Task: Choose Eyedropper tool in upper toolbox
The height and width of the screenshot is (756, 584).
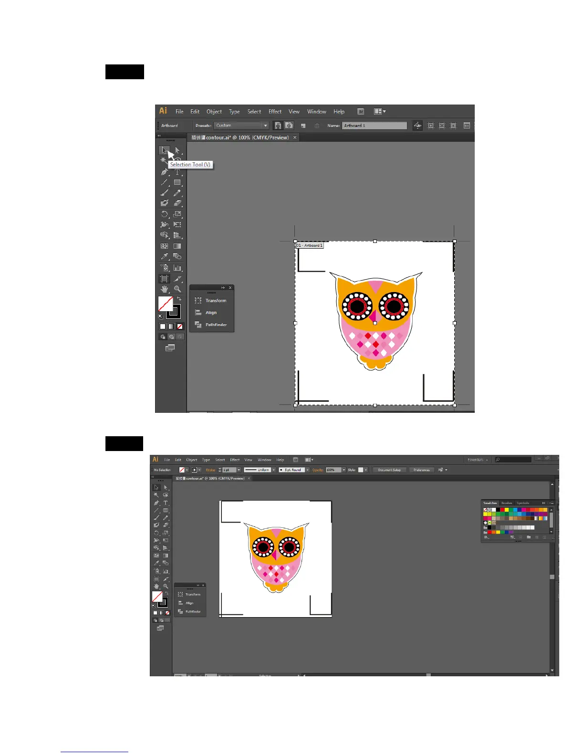Action: [164, 257]
